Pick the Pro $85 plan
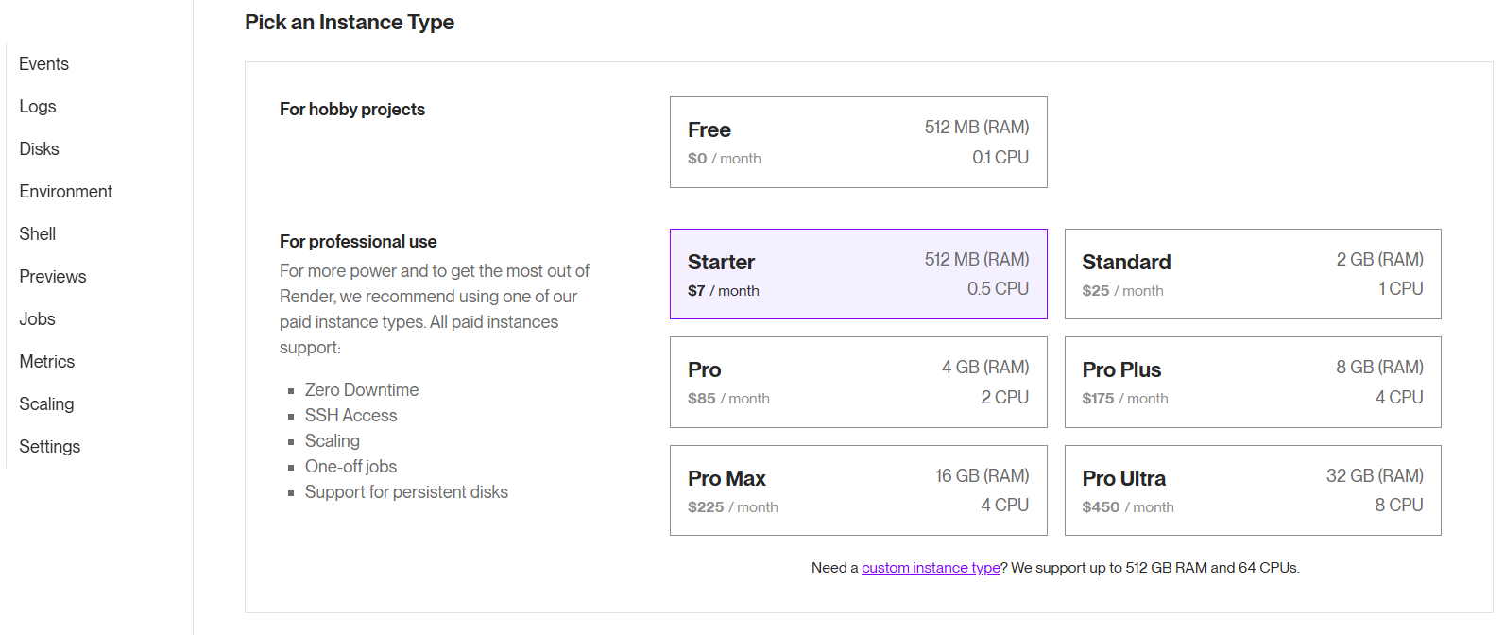Viewport: 1504px width, 635px height. coord(858,383)
